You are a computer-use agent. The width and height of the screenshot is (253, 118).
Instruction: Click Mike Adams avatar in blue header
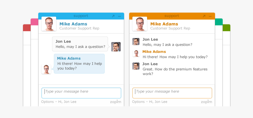pos(49,24)
